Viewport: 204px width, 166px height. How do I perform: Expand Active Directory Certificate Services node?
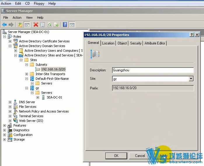(10, 41)
